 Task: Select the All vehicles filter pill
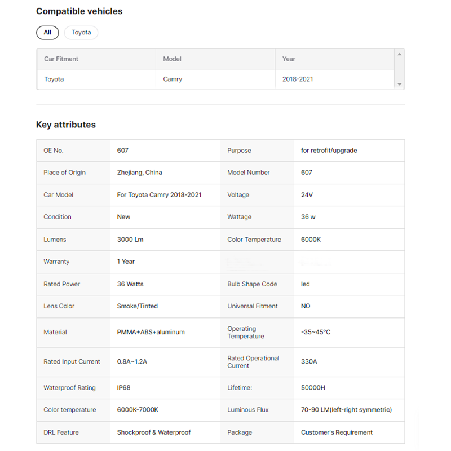click(47, 33)
